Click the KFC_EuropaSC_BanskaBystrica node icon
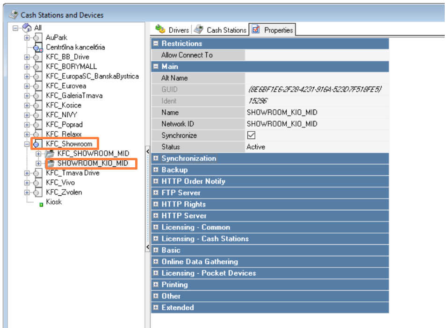The width and height of the screenshot is (448, 328). [36, 77]
